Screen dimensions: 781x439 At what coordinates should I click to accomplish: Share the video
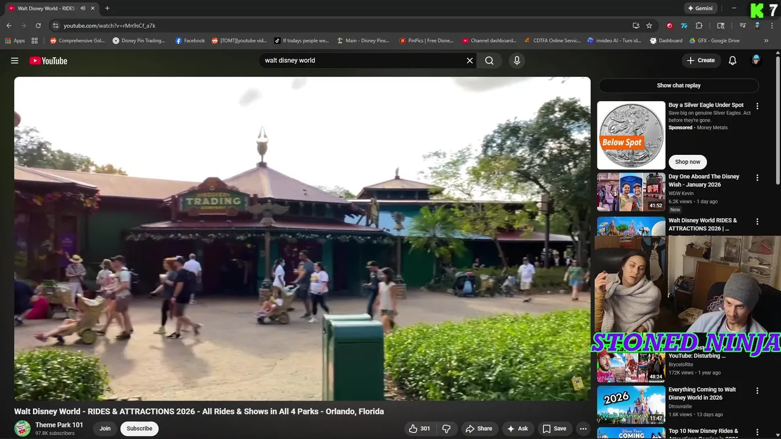(479, 429)
